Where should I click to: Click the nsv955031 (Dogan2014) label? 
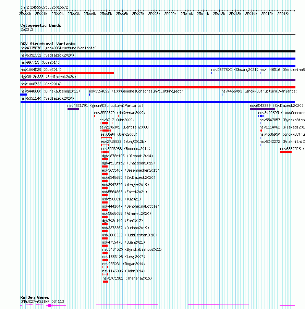pos(124,264)
